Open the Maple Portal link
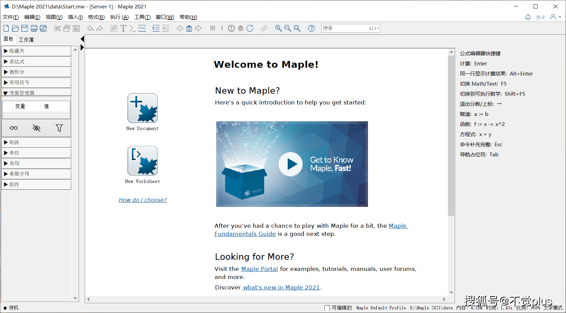The width and height of the screenshot is (566, 313). pyautogui.click(x=259, y=269)
